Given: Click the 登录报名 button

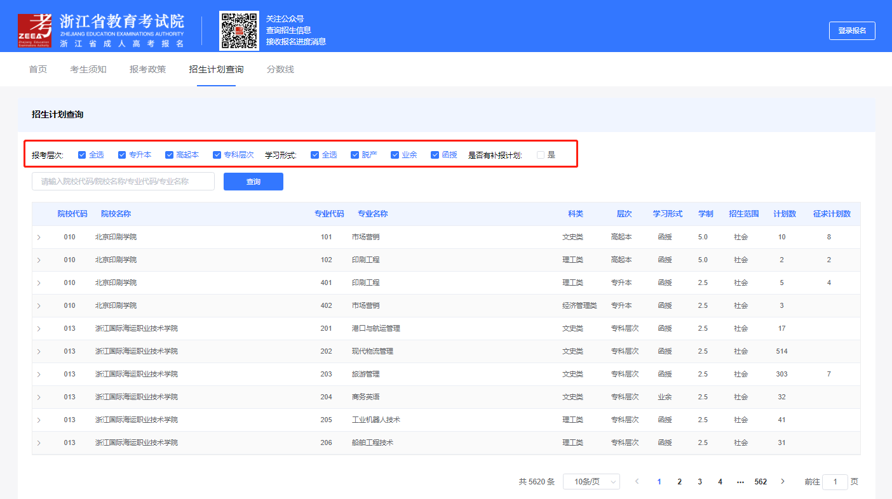Looking at the screenshot, I should [x=852, y=30].
